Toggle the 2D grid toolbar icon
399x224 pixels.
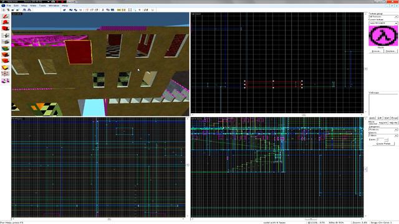(x=4, y=10)
